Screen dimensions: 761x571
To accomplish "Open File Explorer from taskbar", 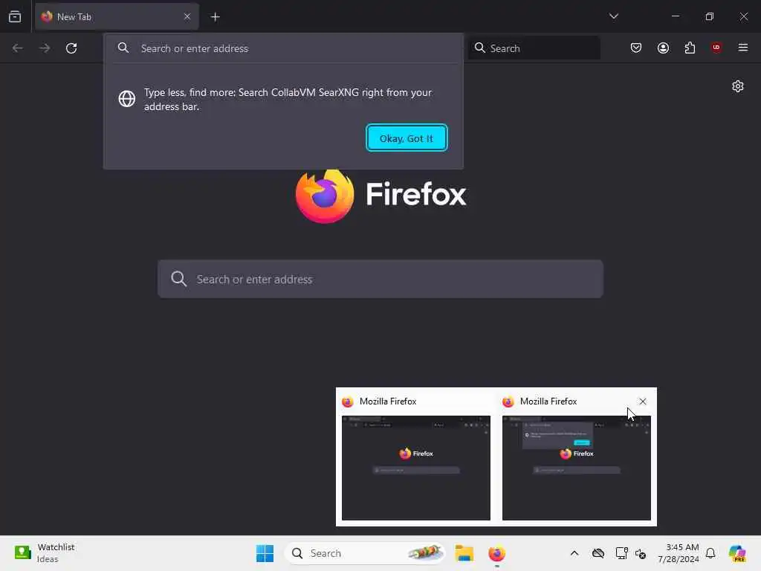I will (x=464, y=553).
